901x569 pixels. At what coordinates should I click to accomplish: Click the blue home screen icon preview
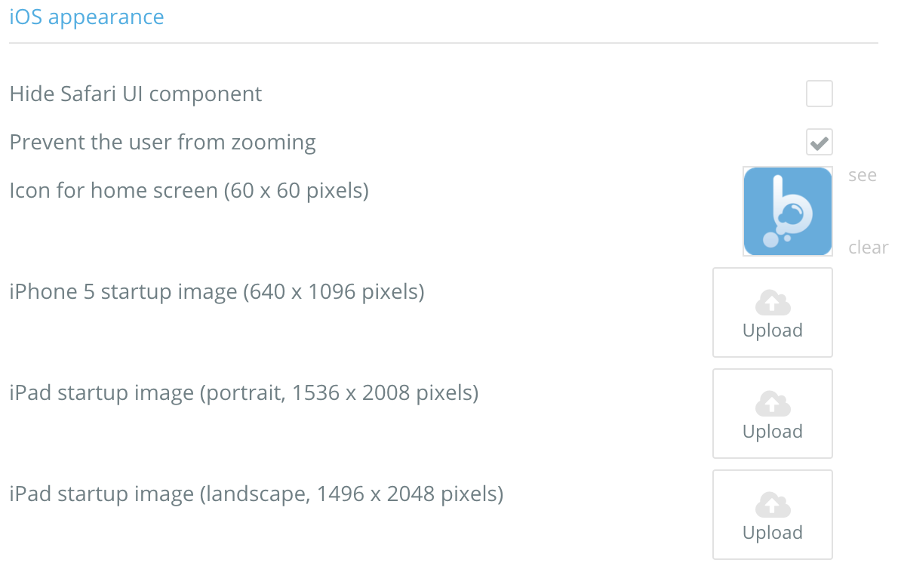click(x=788, y=211)
